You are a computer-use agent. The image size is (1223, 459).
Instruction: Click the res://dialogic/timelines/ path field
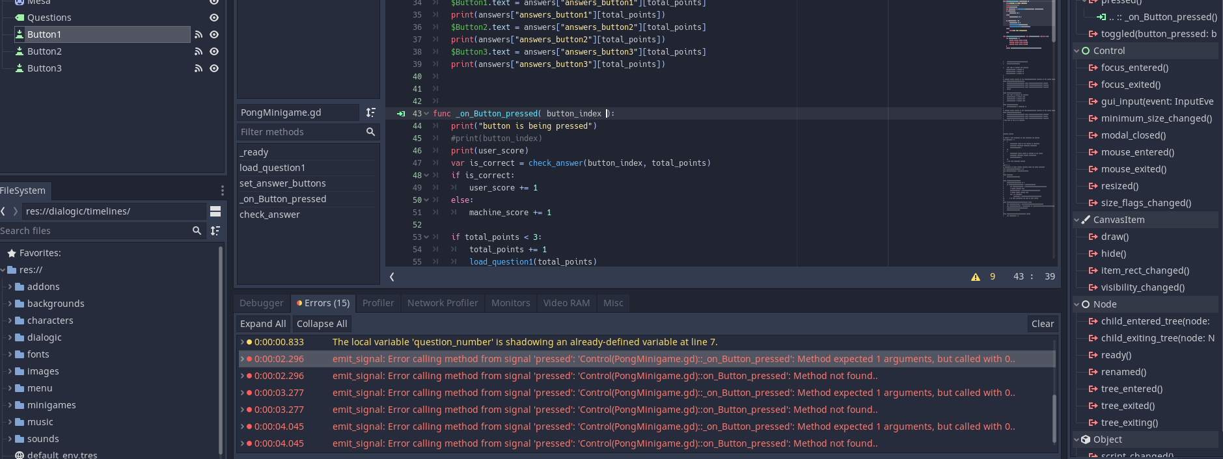point(114,211)
